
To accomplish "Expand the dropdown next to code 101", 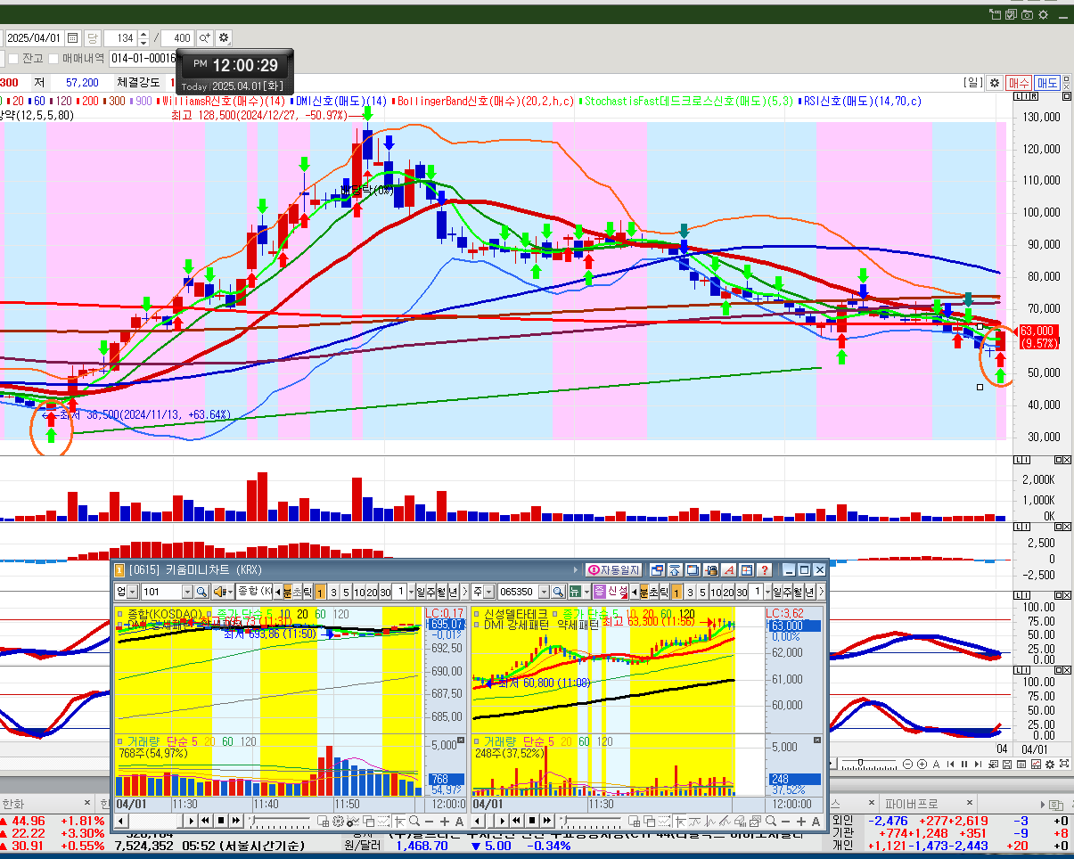I will click(187, 592).
